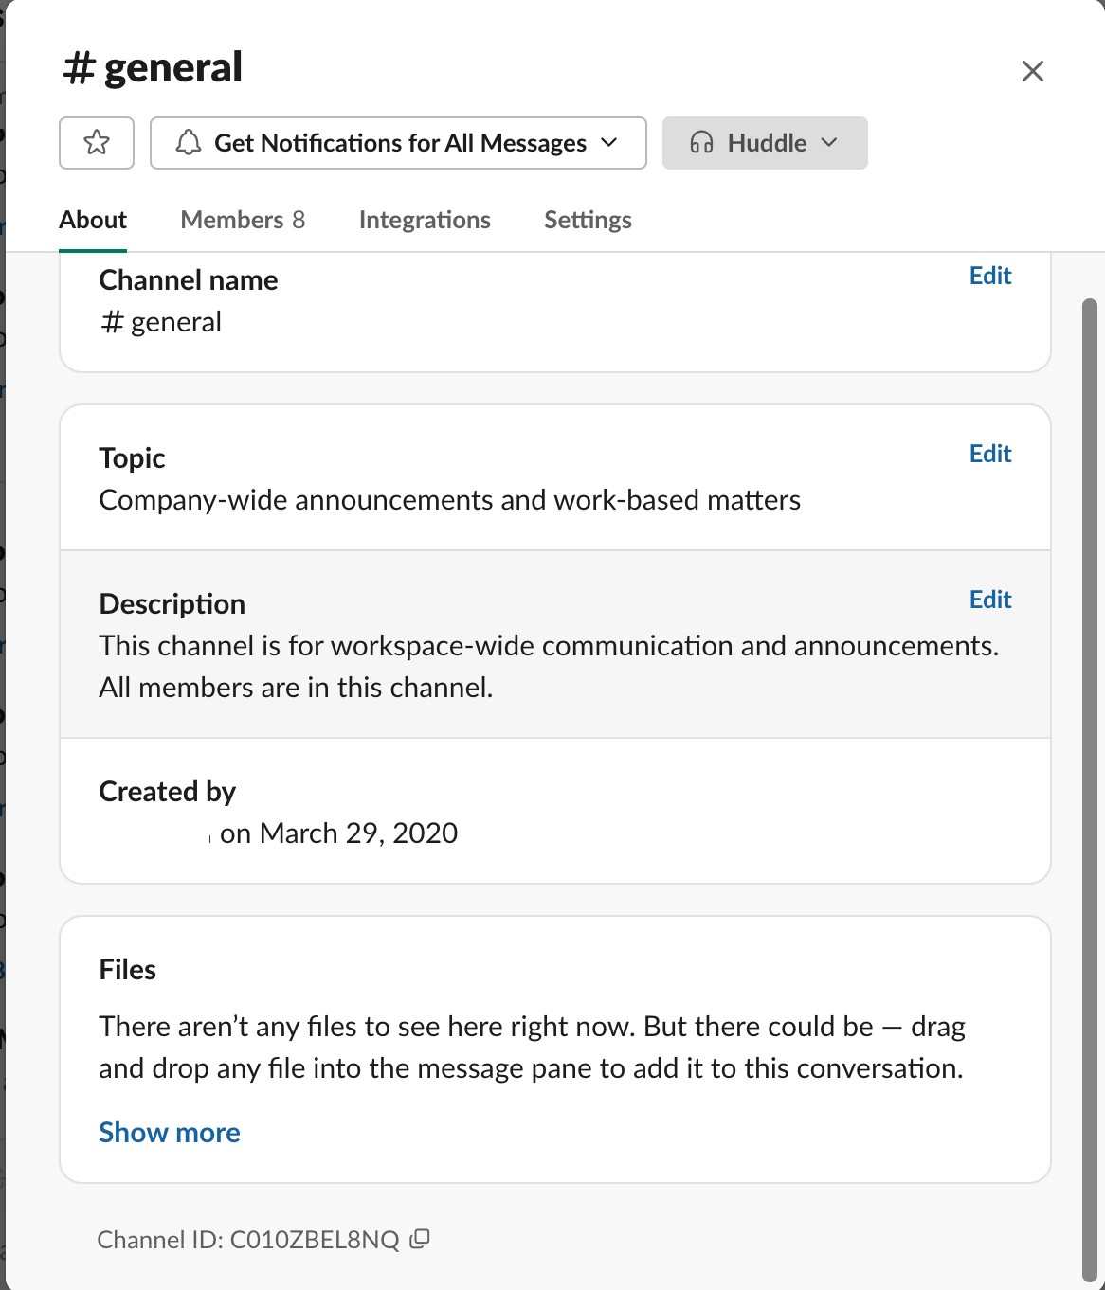This screenshot has width=1105, height=1290.
Task: Go to the Integrations tab
Action: click(x=425, y=220)
